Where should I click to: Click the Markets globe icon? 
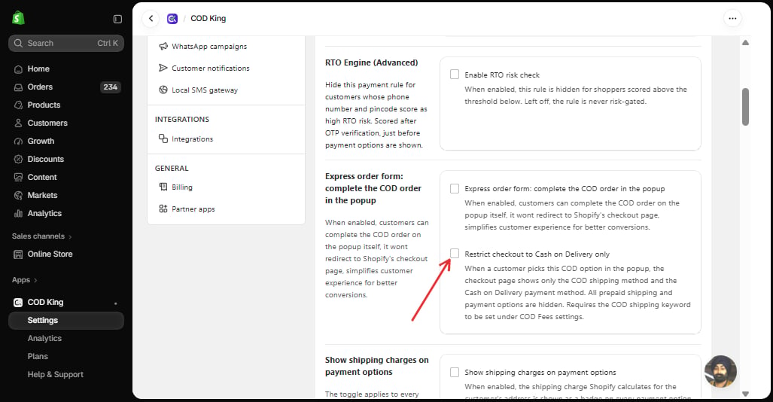18,196
